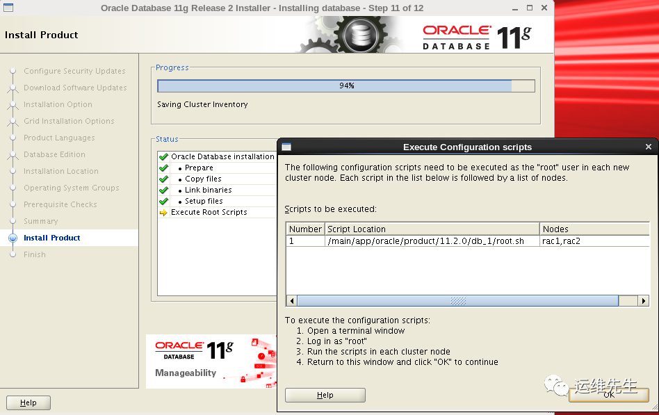Viewport: 659px width, 415px height.
Task: Click the database gear icon in header
Action: click(361, 35)
